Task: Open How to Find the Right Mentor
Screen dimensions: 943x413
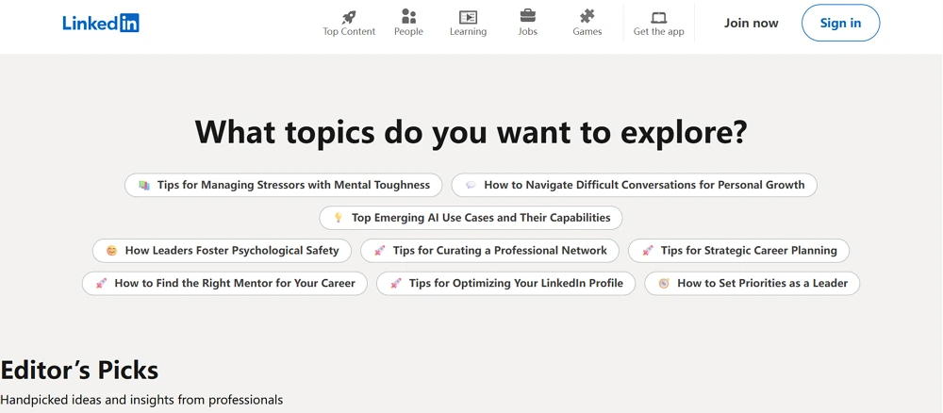Action: 224,283
